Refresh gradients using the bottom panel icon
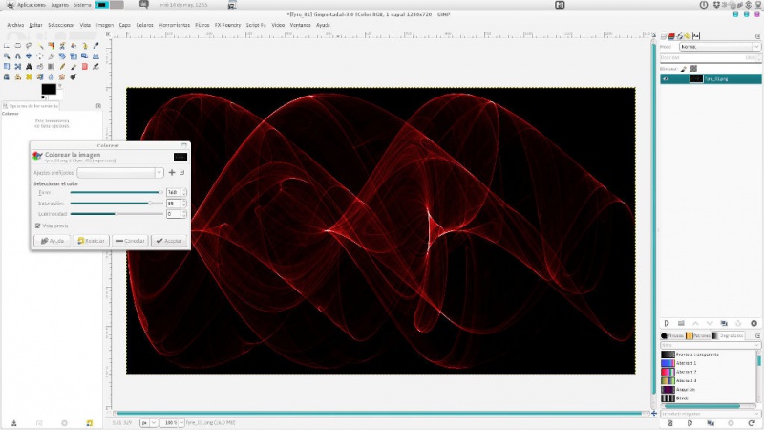 point(752,423)
